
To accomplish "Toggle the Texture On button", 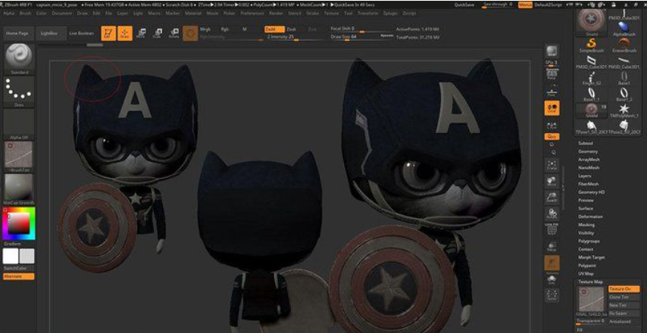I will [x=624, y=289].
